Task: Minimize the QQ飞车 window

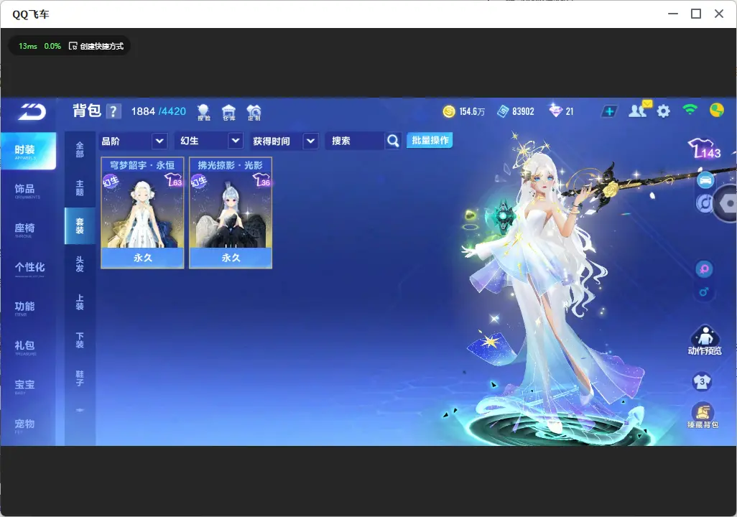Action: coord(673,14)
